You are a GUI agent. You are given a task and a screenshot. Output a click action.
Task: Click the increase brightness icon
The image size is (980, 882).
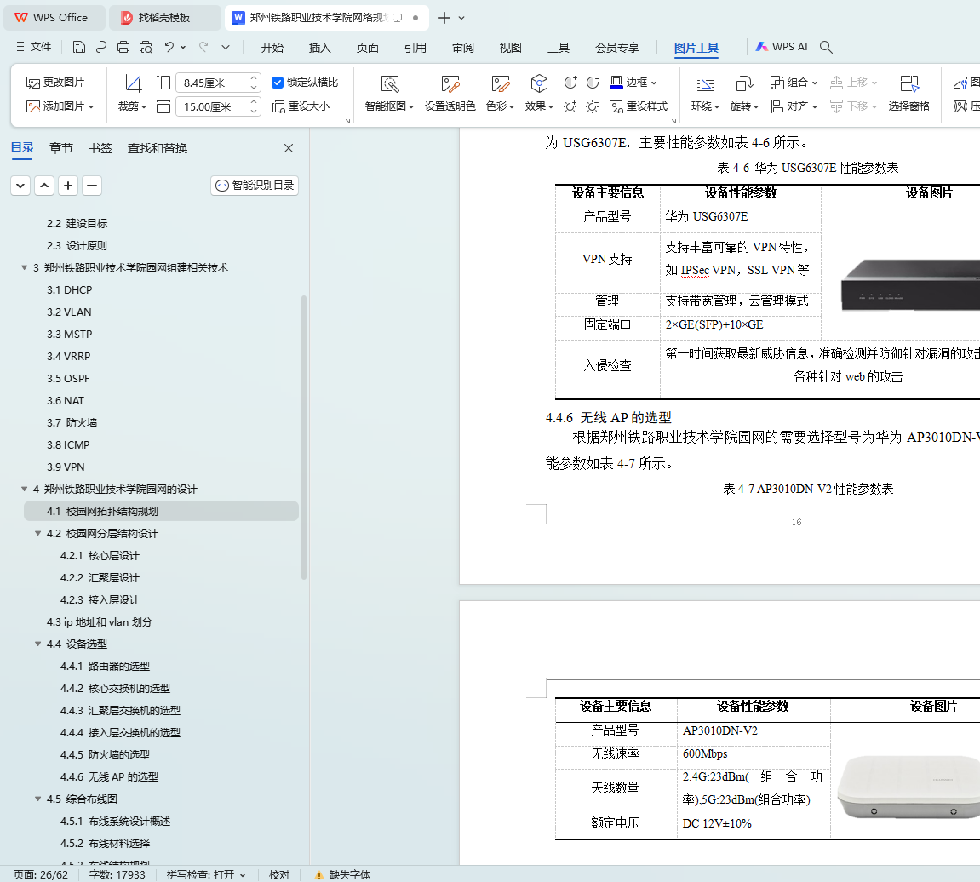click(570, 106)
